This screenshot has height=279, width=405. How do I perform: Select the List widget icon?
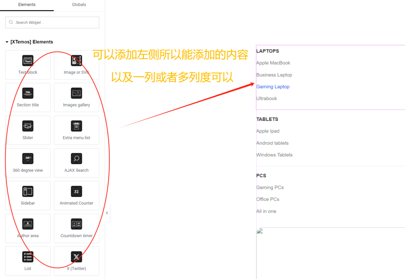coord(28,257)
